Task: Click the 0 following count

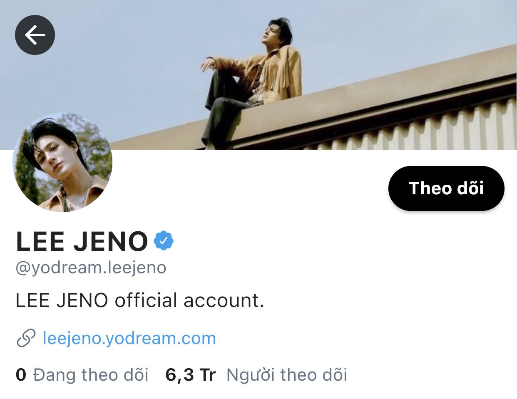Action: pos(21,375)
